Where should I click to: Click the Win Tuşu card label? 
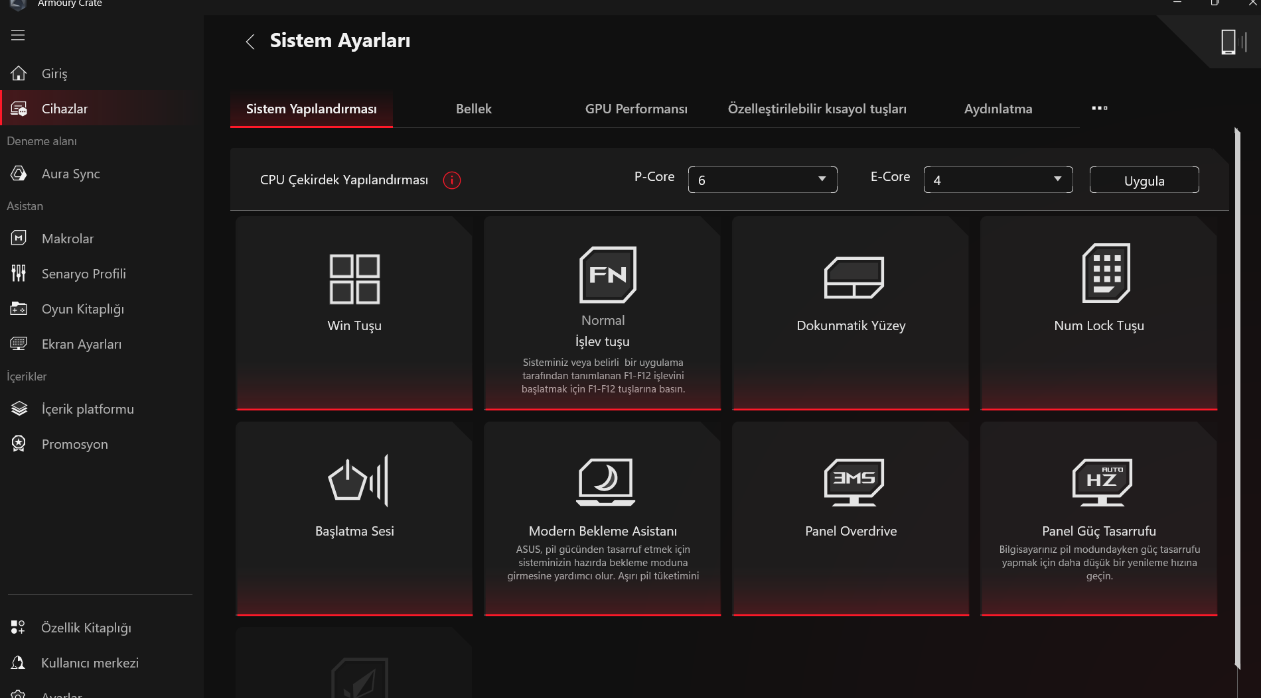[x=354, y=325]
